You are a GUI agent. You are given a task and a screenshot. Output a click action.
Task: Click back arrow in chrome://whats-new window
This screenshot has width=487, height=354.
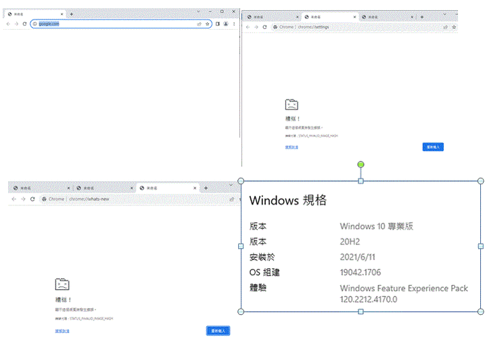tap(14, 199)
